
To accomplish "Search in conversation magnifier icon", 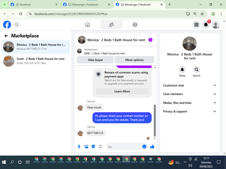I will coord(197,69).
